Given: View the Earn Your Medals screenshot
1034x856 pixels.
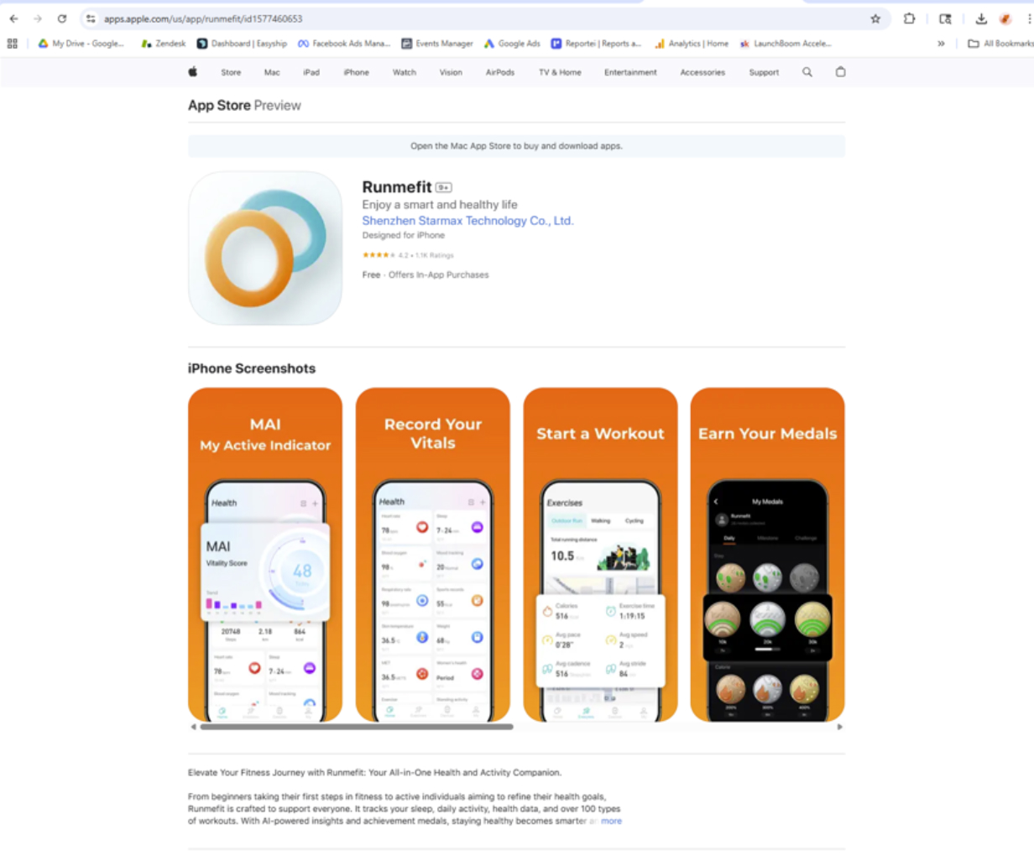Looking at the screenshot, I should pos(767,554).
